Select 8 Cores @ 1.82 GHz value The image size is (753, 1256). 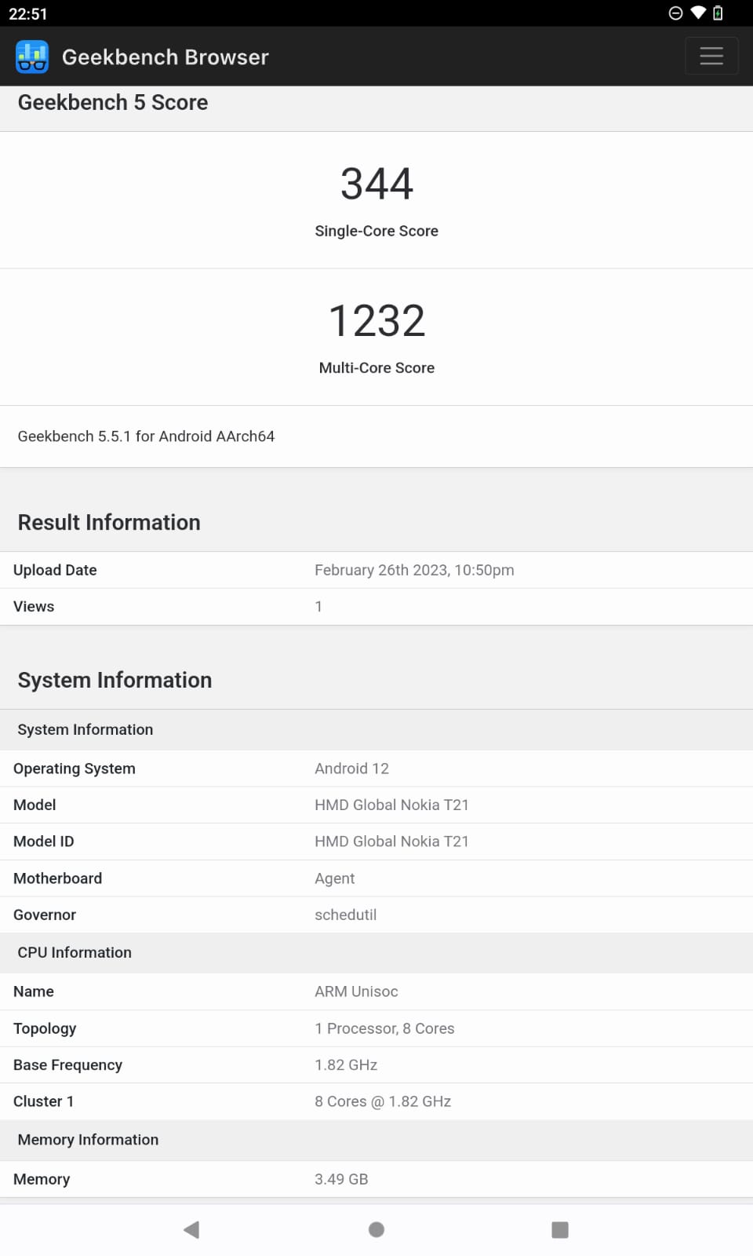click(383, 1101)
